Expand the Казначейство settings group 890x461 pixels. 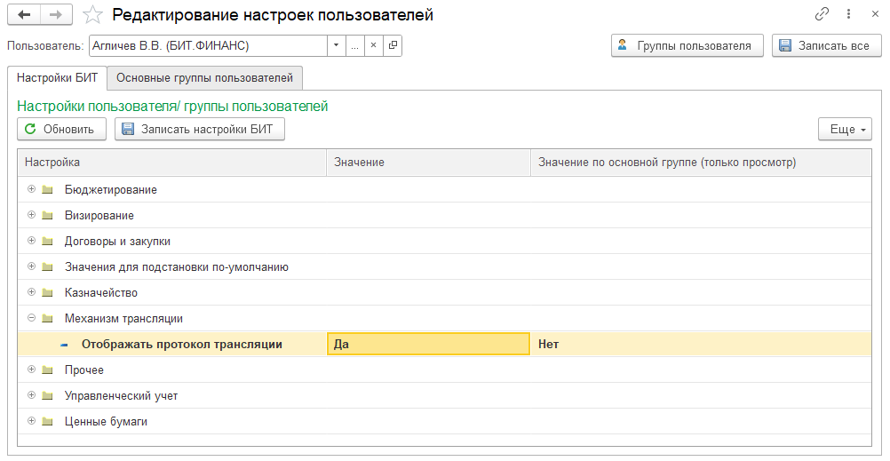pos(32,292)
